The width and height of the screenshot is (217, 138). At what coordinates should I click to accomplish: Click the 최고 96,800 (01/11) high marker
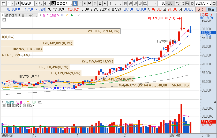click(164, 18)
